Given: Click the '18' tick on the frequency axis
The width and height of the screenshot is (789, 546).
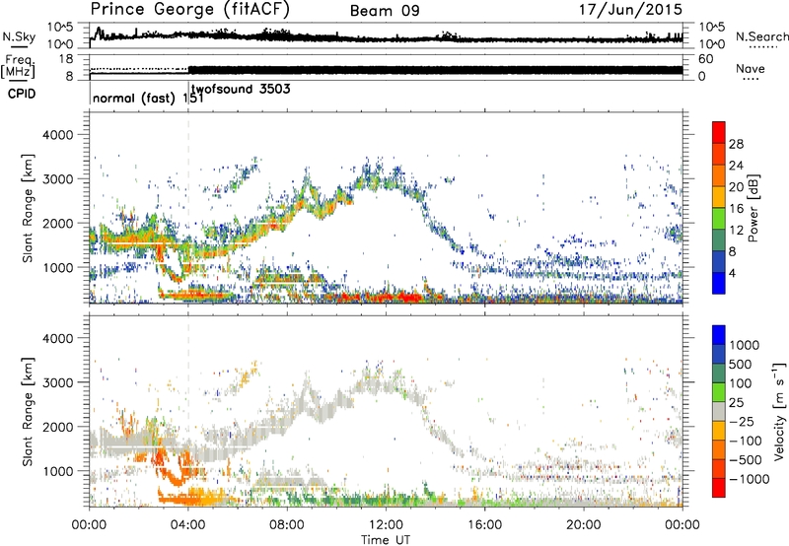Looking at the screenshot, I should (65, 59).
